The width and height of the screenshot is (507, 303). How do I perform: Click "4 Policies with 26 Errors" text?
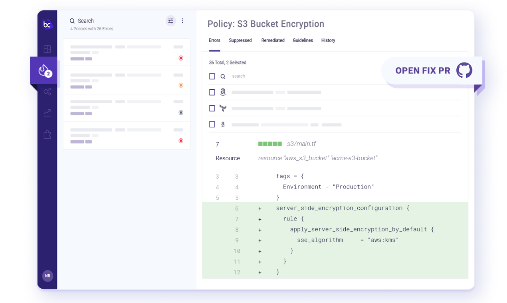point(92,29)
